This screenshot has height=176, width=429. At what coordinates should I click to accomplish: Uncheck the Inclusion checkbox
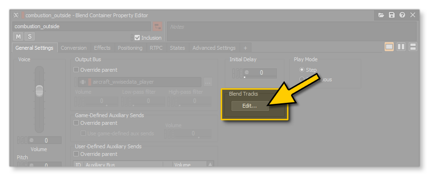point(137,38)
